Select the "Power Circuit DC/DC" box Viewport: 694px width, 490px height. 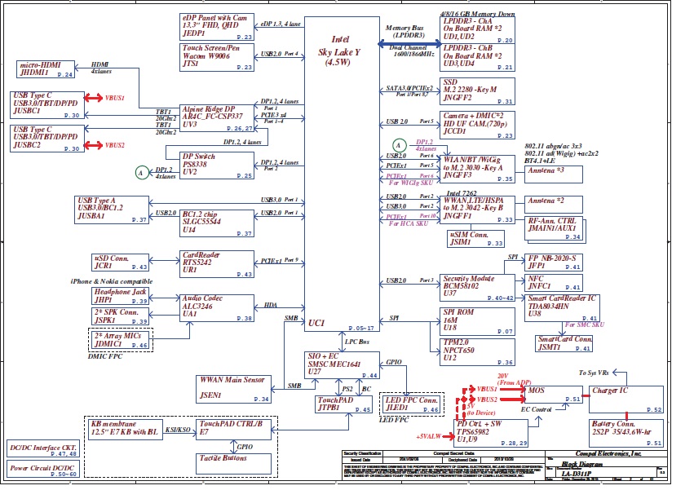pyautogui.click(x=43, y=470)
